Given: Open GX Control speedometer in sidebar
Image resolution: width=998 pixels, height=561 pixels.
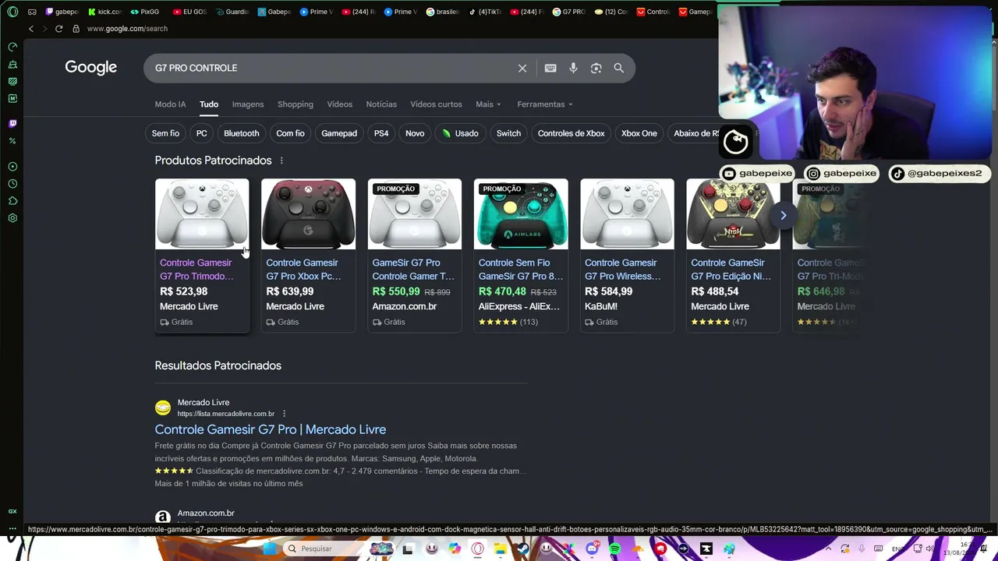Looking at the screenshot, I should 12,48.
